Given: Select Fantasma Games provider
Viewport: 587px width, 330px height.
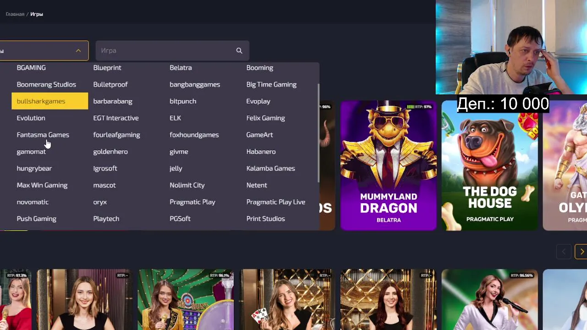Looking at the screenshot, I should click(x=43, y=135).
